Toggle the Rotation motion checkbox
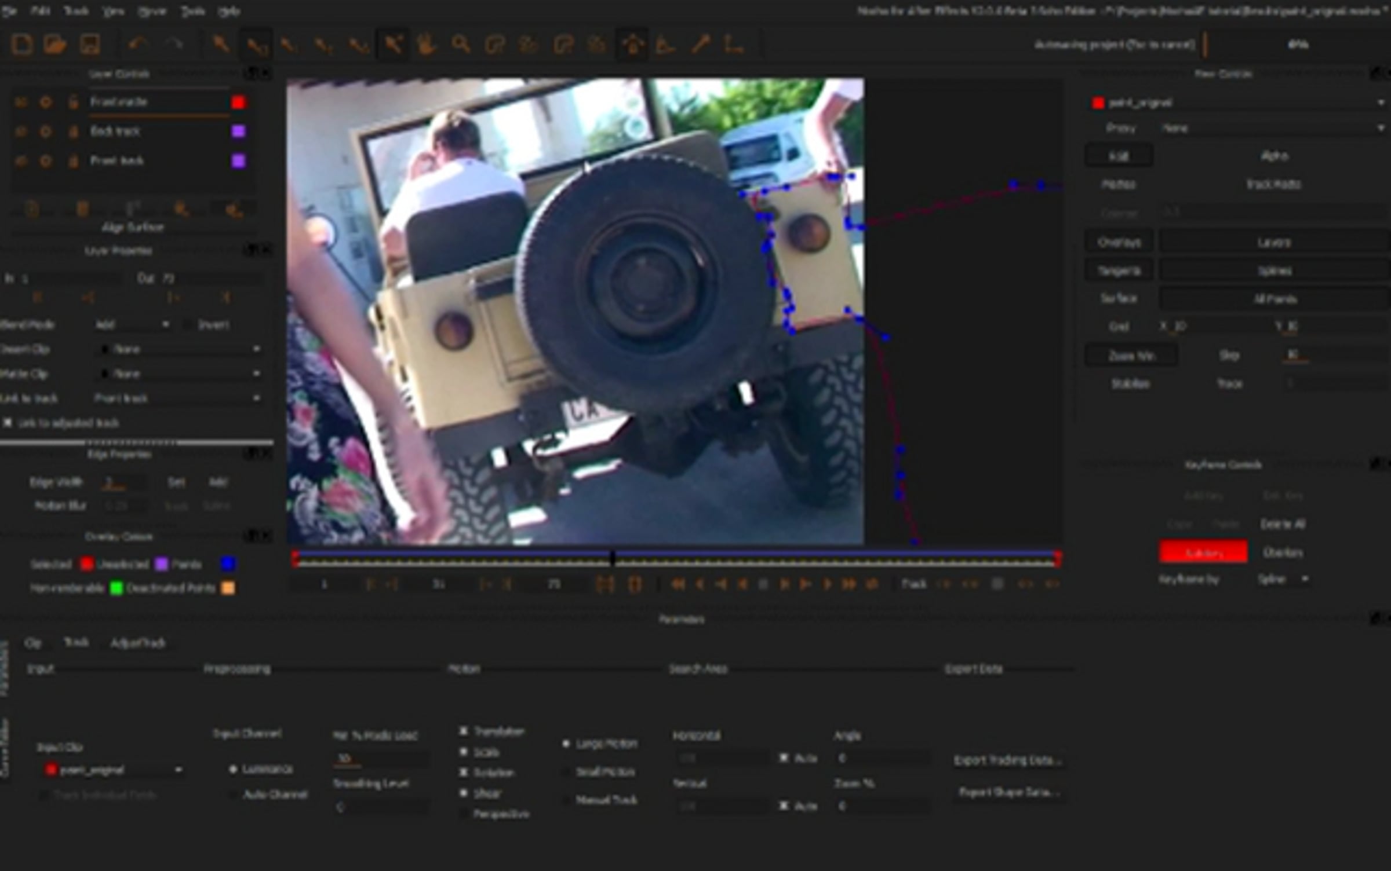 (x=464, y=773)
